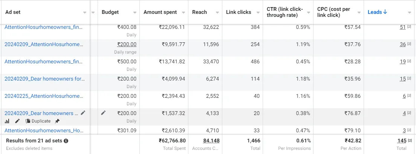Click the rename pencil beside the ad set name

pos(83,113)
